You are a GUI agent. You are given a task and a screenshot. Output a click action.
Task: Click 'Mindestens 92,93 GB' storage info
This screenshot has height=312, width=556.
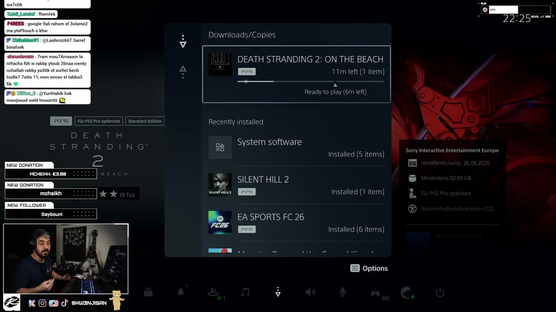point(446,178)
